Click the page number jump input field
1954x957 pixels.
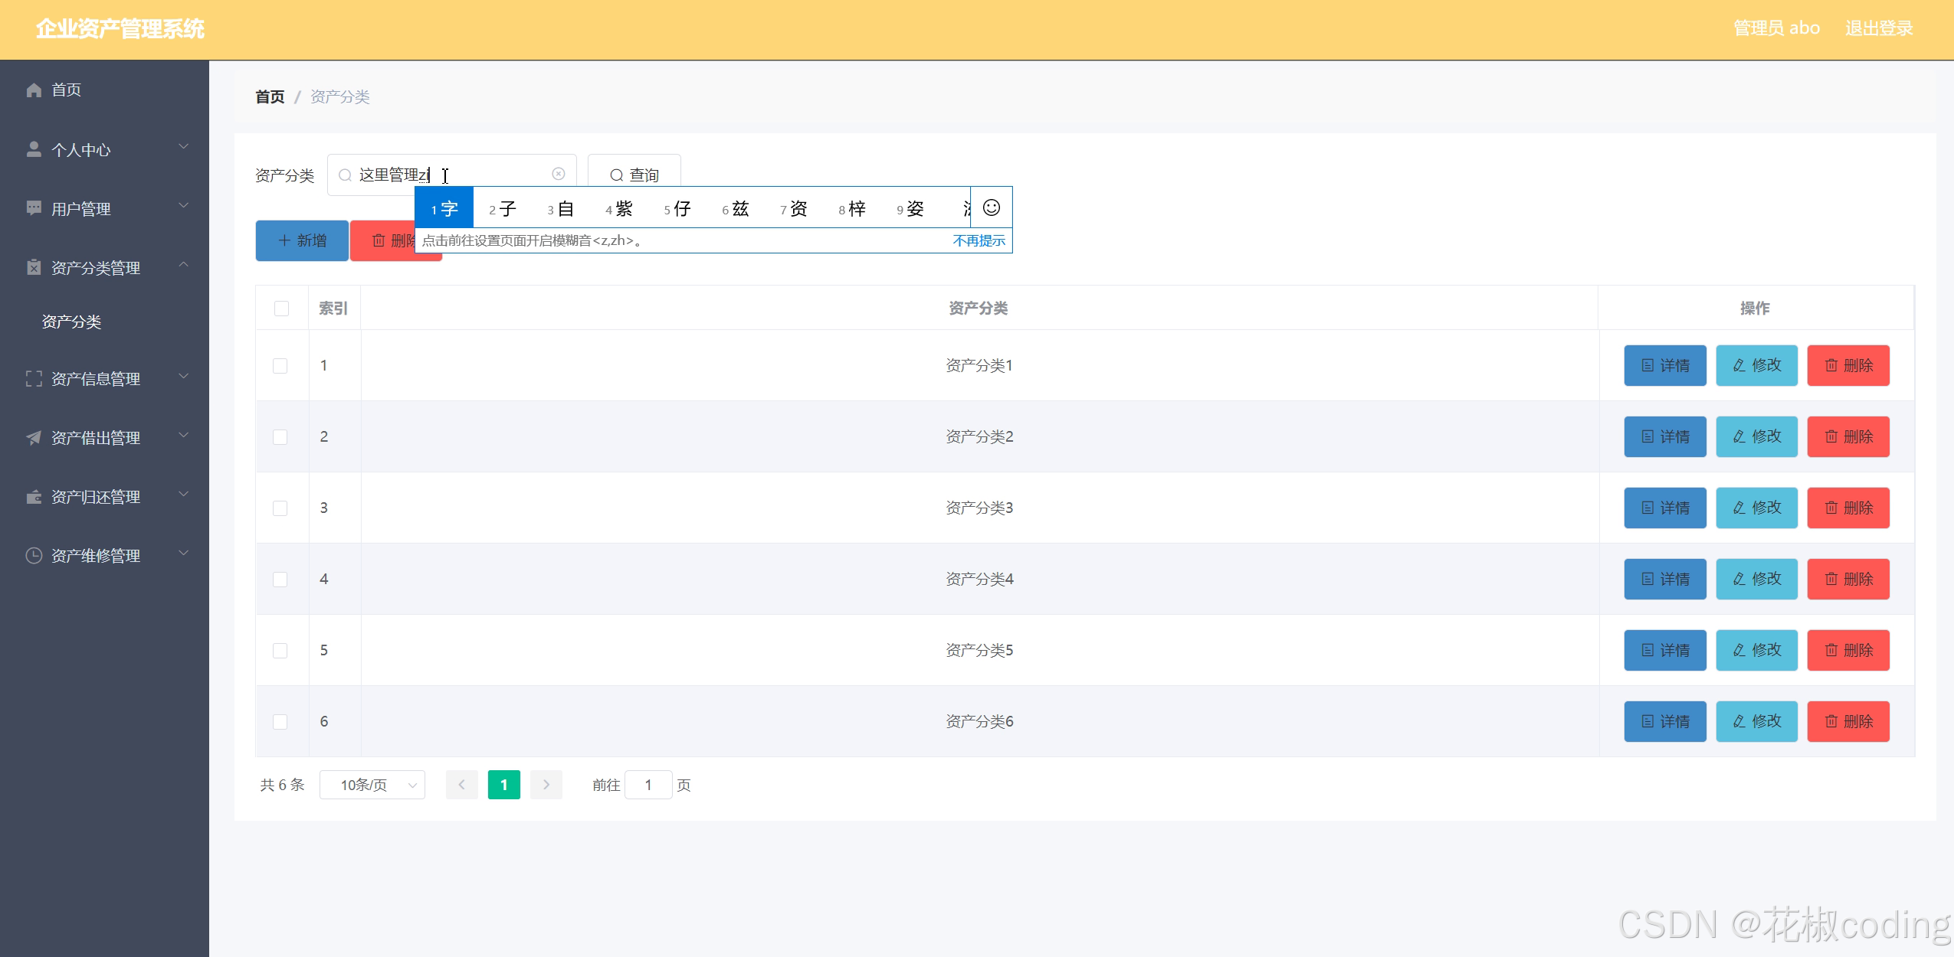point(648,785)
